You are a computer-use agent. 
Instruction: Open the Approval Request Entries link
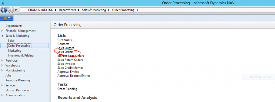74,76
